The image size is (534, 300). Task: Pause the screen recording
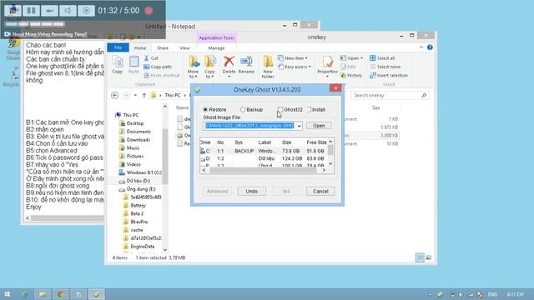[x=31, y=11]
